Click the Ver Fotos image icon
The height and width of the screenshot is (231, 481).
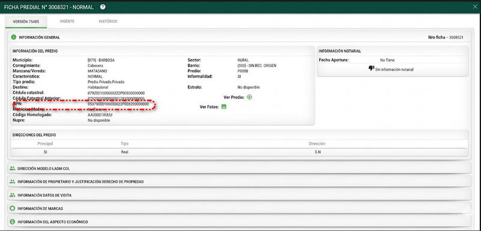(x=224, y=106)
